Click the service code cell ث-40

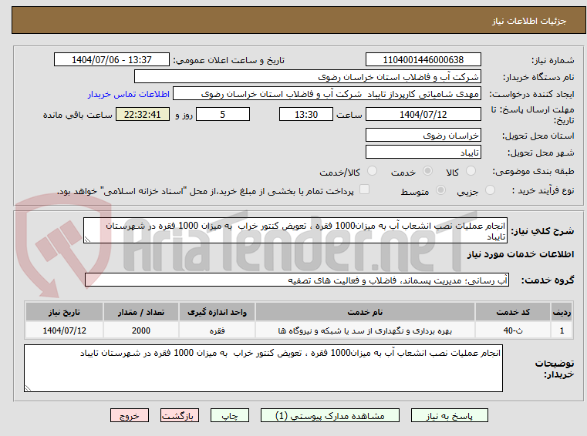[x=513, y=330]
